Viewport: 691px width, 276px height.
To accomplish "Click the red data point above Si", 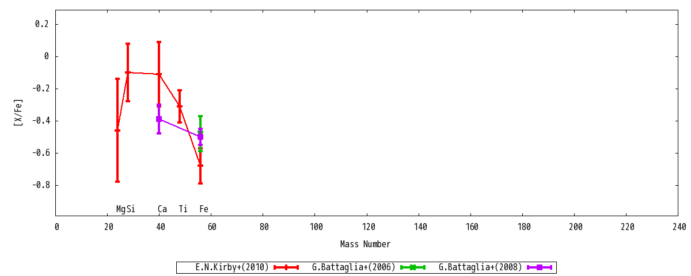I will click(128, 72).
